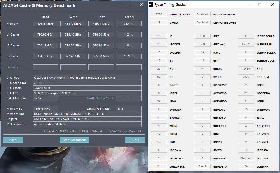Click the MEMCLK Ratio value 3200
280x173 pixels.
coord(159,14)
